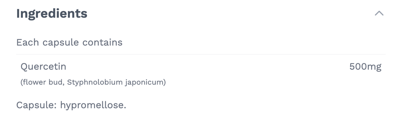Click the word "Styphnolobium"

click(95, 82)
